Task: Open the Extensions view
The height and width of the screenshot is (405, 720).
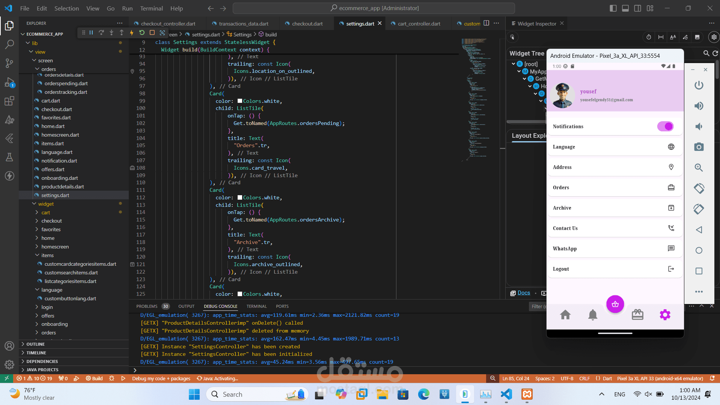Action: click(9, 101)
